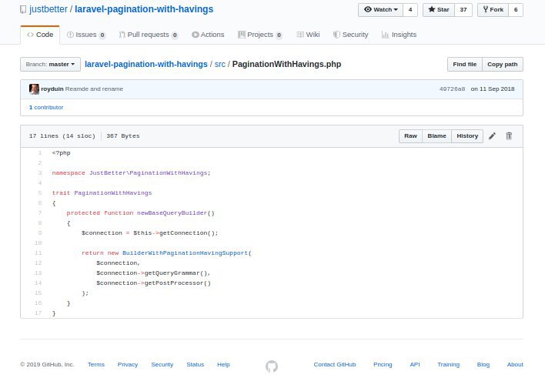Open laravel-pagination-with-havings repo title link

[x=144, y=9]
